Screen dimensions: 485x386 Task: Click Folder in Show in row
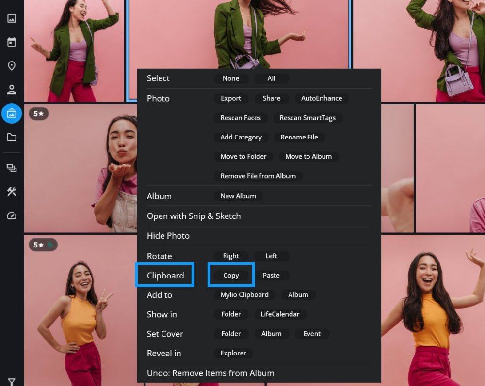point(231,314)
